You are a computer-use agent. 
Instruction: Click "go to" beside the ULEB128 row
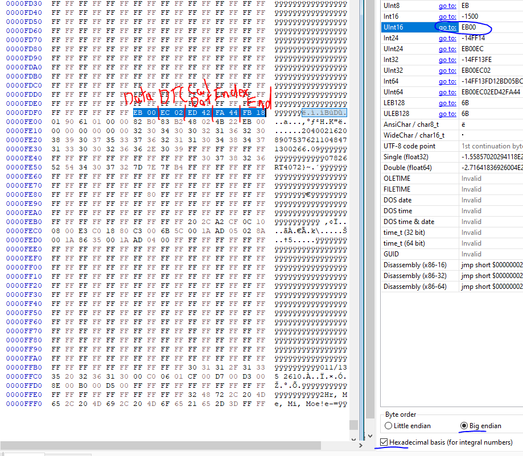click(x=447, y=114)
